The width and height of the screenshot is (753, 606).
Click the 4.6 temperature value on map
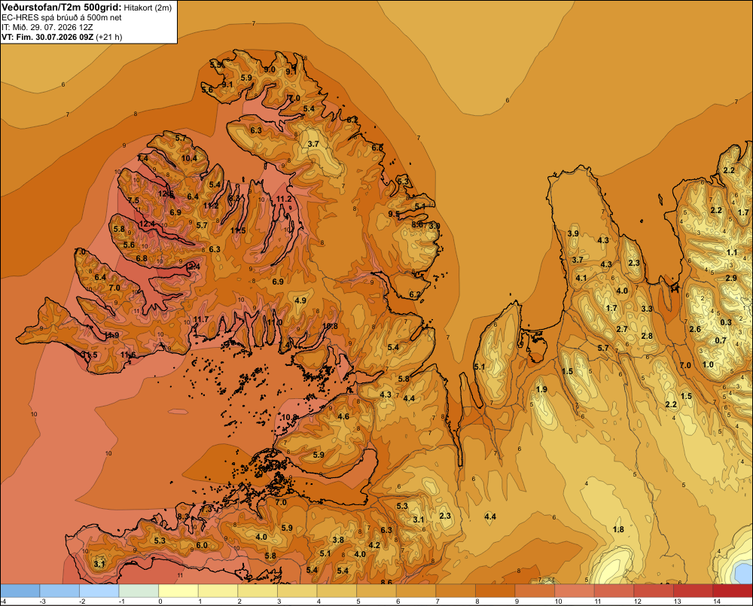click(x=343, y=416)
